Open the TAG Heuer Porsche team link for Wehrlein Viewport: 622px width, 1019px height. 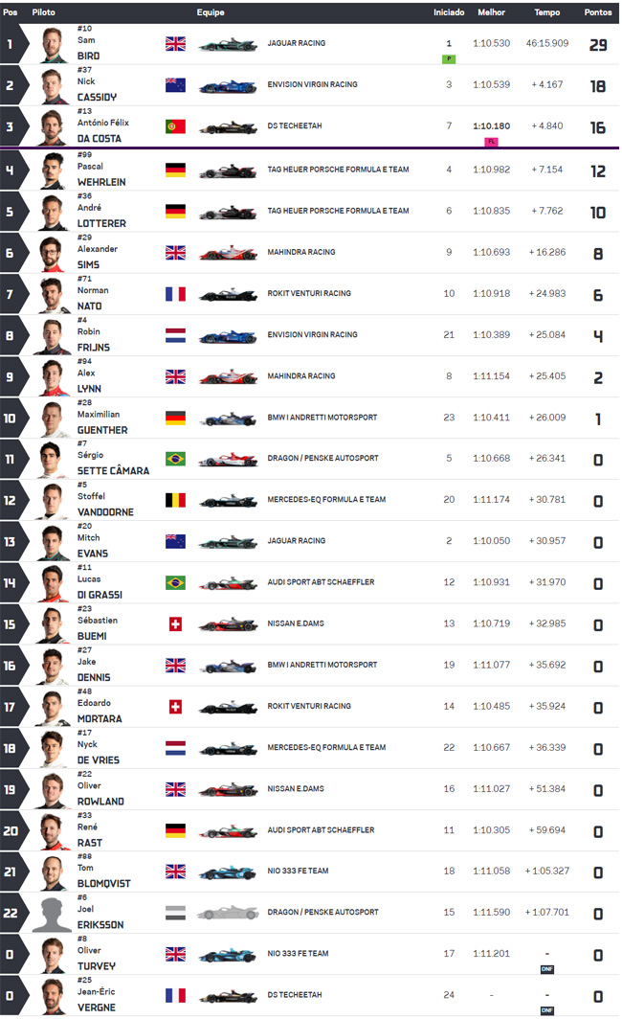coord(338,170)
